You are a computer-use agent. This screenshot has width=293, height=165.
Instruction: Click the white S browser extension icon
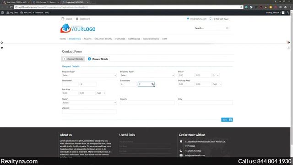click(251, 7)
